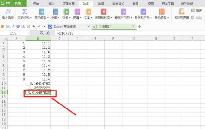Open the Name Box dropdown arrow
The image size is (205, 129).
click(x=29, y=33)
